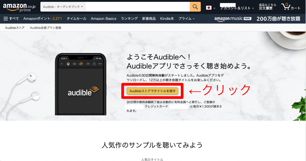Click the magnifying glass search button
Image resolution: width=306 pixels, height=161 pixels.
195,7
